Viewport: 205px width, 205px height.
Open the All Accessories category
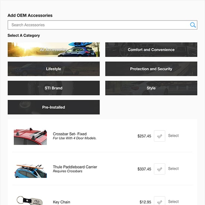54,50
